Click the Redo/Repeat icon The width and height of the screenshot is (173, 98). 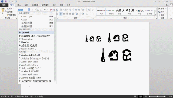[x=16, y=2]
